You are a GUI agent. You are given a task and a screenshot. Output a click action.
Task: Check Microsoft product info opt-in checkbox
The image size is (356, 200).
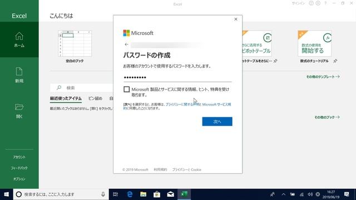click(x=126, y=89)
